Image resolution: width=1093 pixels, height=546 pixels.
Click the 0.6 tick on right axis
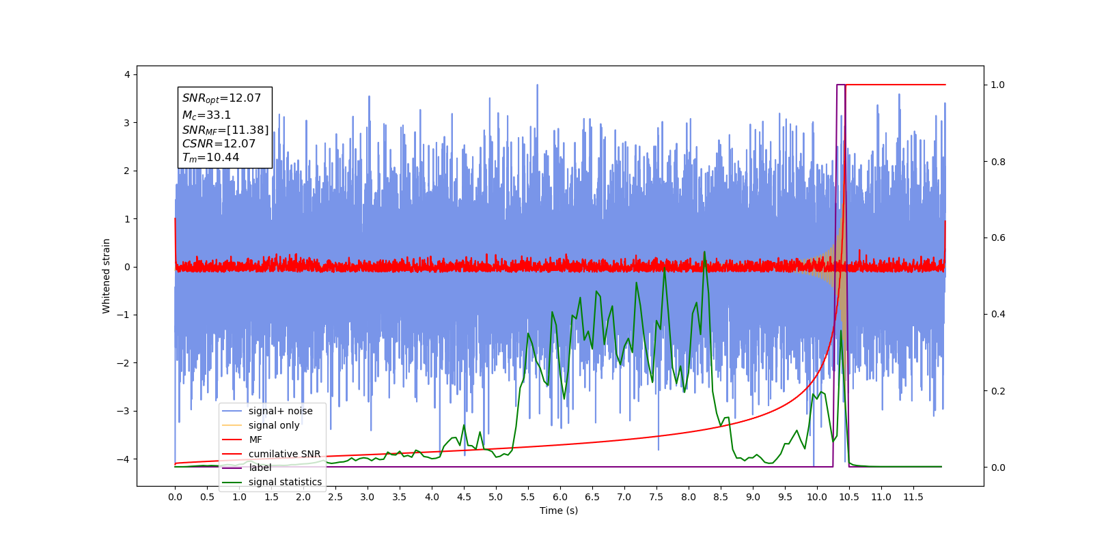(998, 238)
